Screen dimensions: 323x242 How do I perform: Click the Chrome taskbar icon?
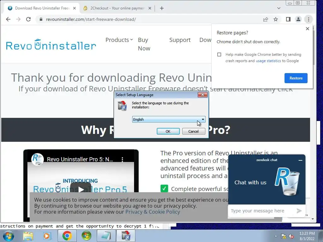pyautogui.click(x=67, y=236)
